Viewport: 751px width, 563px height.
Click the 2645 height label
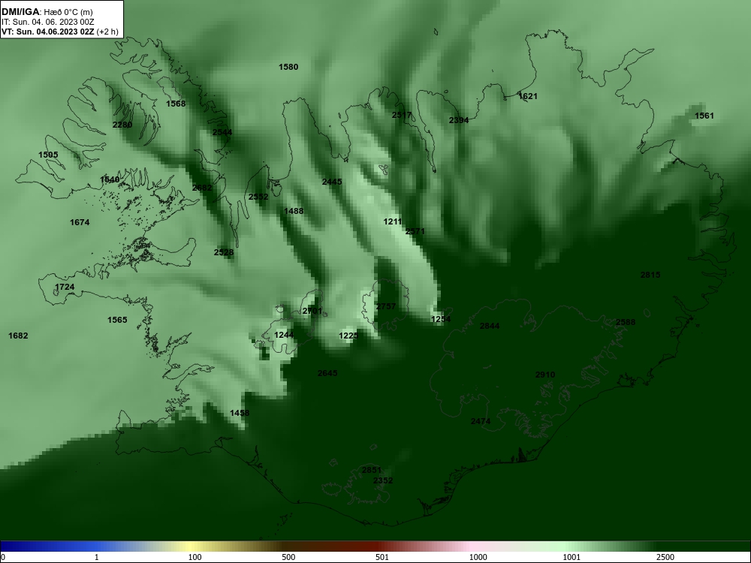pos(327,373)
